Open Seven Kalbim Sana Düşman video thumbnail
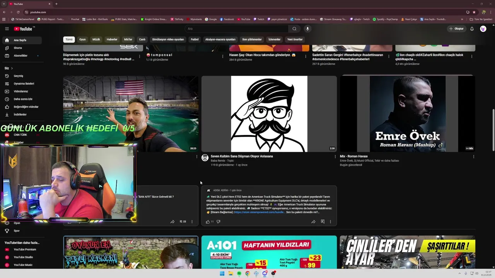495x278 pixels. pos(269,114)
